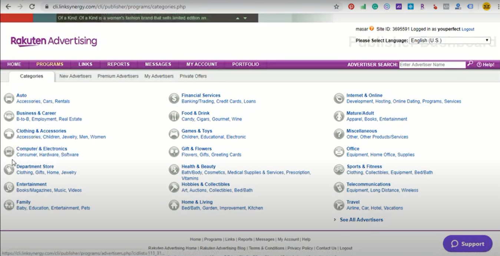
Task: Open the Financial Services category link
Action: point(201,95)
